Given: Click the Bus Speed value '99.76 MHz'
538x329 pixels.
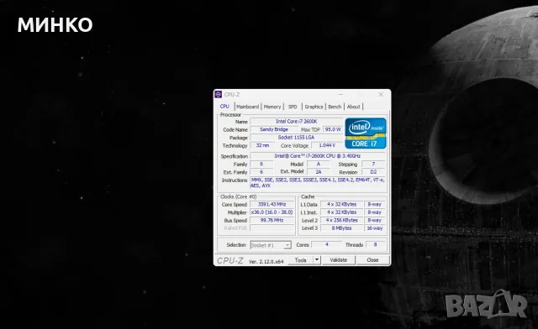Looking at the screenshot, I should [272, 221].
